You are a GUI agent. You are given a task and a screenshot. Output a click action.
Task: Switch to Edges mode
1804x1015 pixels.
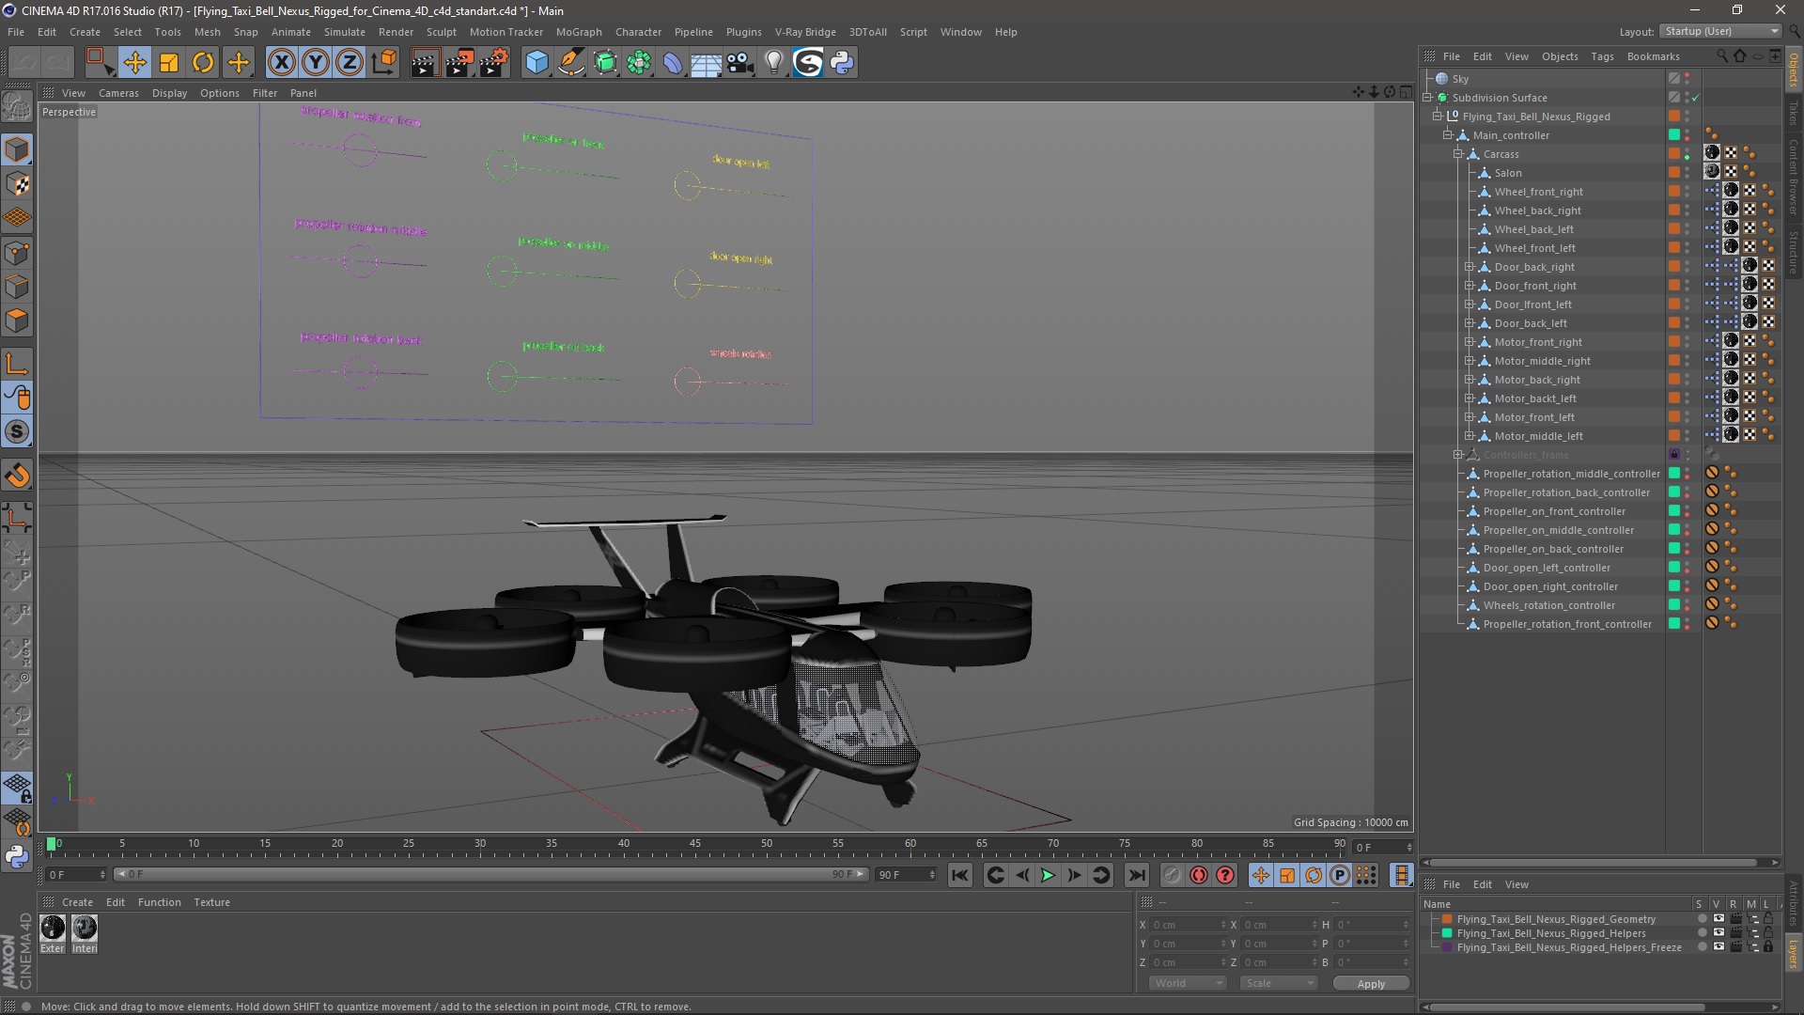point(17,287)
